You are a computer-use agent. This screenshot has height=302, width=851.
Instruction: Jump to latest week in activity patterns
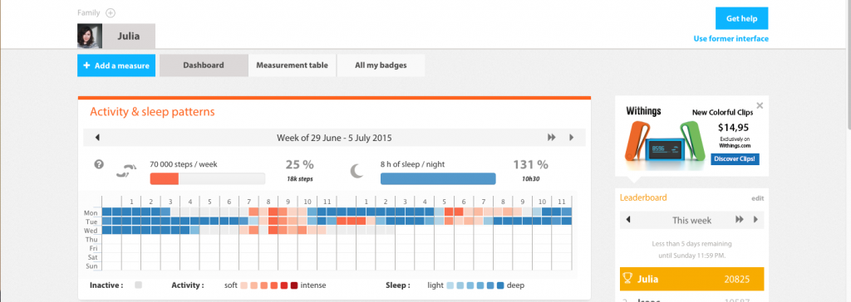[552, 138]
